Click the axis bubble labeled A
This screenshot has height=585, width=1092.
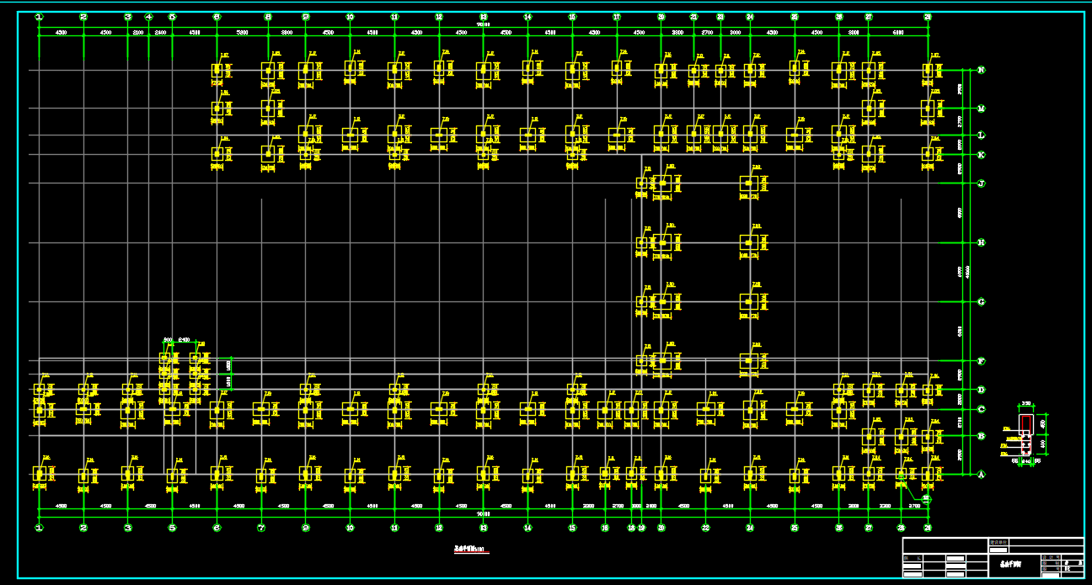pyautogui.click(x=981, y=475)
